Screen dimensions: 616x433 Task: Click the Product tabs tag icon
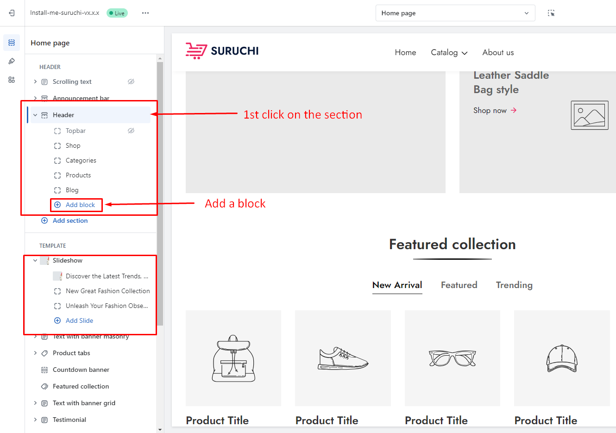(44, 353)
